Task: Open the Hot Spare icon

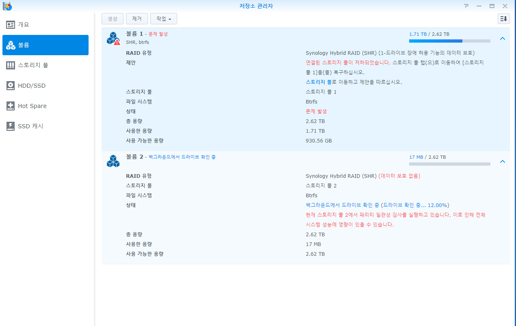Action: point(11,106)
